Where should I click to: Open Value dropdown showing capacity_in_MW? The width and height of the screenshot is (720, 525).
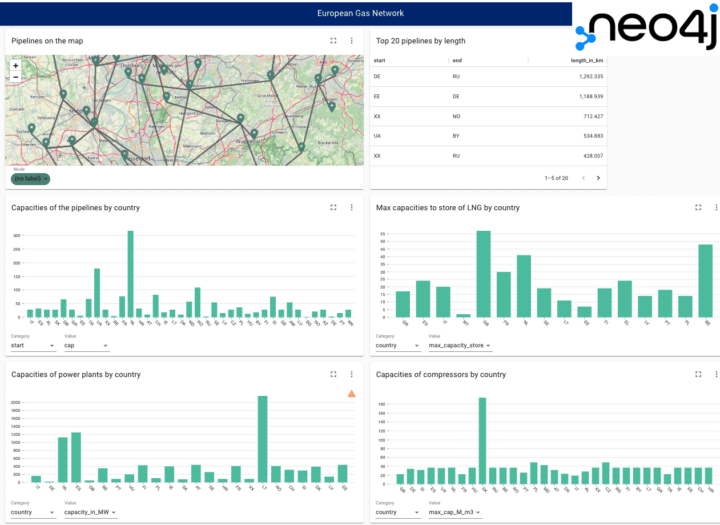click(90, 512)
